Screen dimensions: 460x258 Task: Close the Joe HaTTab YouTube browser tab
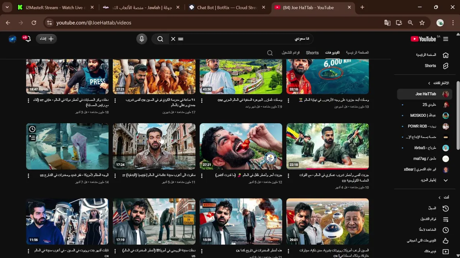(350, 7)
